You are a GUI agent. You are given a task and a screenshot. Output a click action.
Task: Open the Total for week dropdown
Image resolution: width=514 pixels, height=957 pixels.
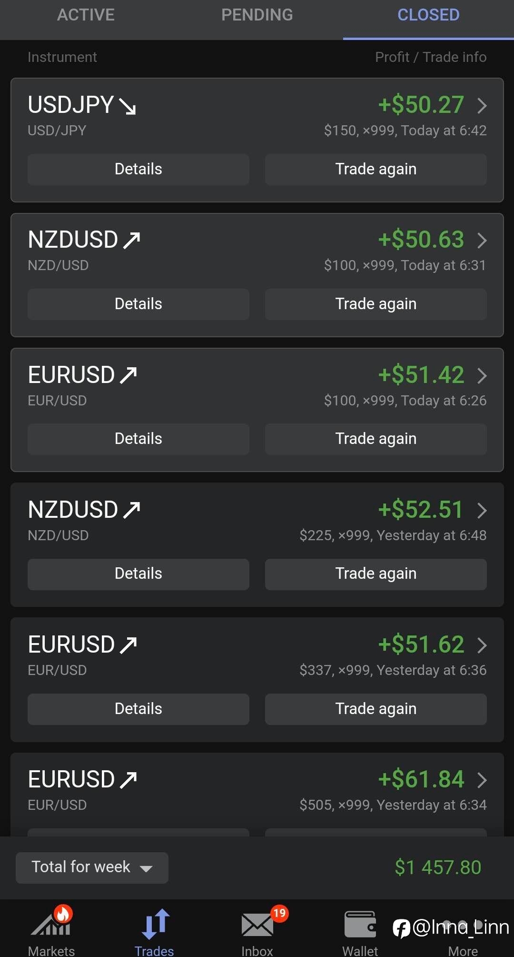[92, 867]
